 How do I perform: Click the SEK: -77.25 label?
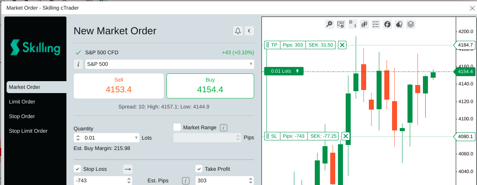[x=323, y=136]
